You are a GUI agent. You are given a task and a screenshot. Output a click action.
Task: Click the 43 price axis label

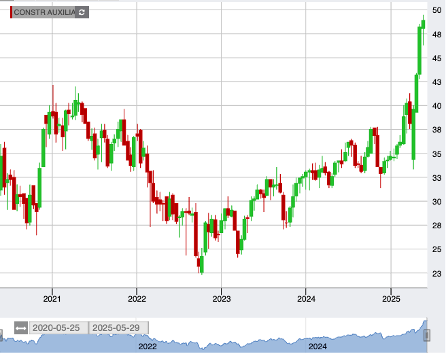click(436, 82)
